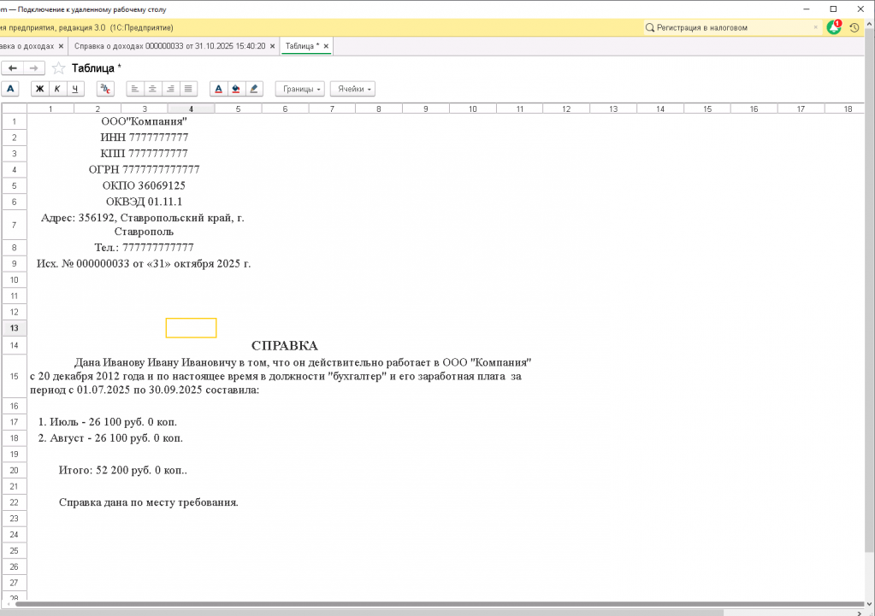This screenshot has width=875, height=616.
Task: Click the Тел.: 777777777777 line
Action: click(x=144, y=247)
